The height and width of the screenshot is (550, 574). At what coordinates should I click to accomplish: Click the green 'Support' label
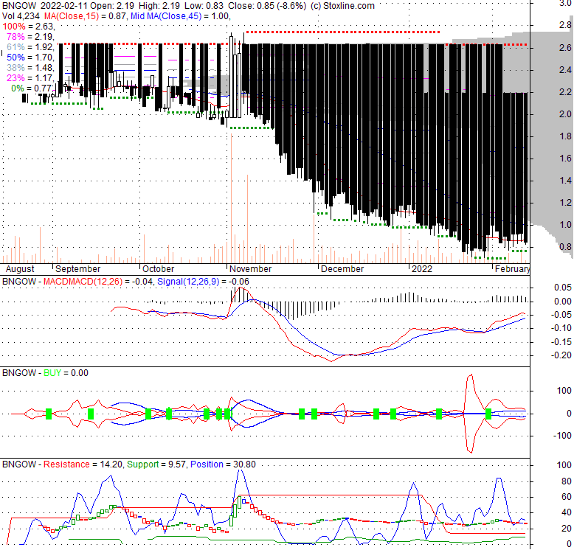pyautogui.click(x=143, y=464)
